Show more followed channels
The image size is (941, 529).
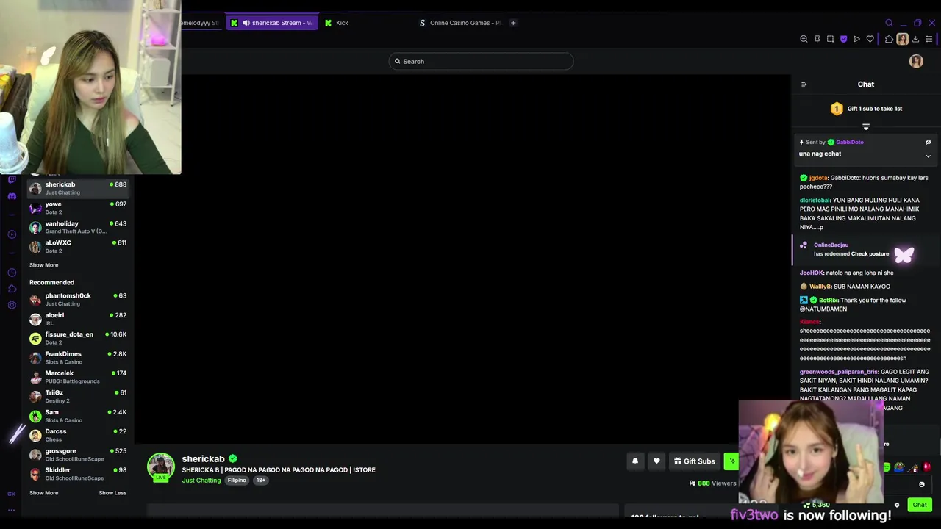(43, 265)
